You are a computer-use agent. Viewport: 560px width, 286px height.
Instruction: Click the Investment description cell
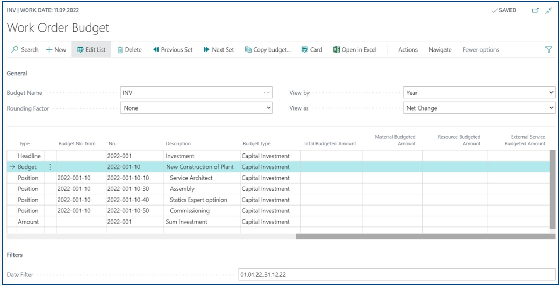pos(202,156)
